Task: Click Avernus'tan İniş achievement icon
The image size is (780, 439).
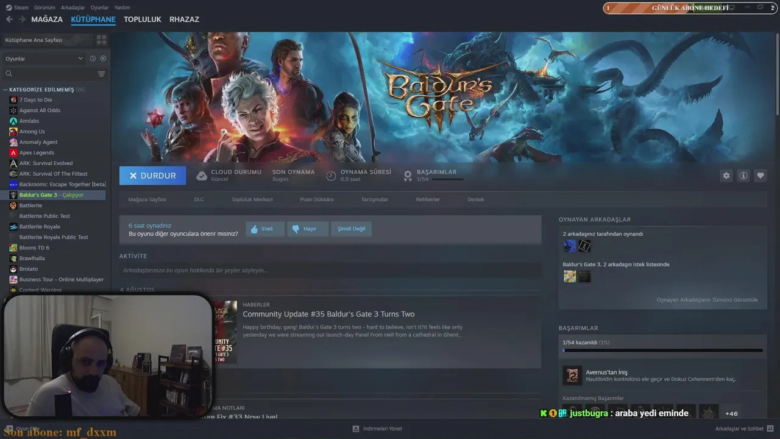Action: pos(572,375)
